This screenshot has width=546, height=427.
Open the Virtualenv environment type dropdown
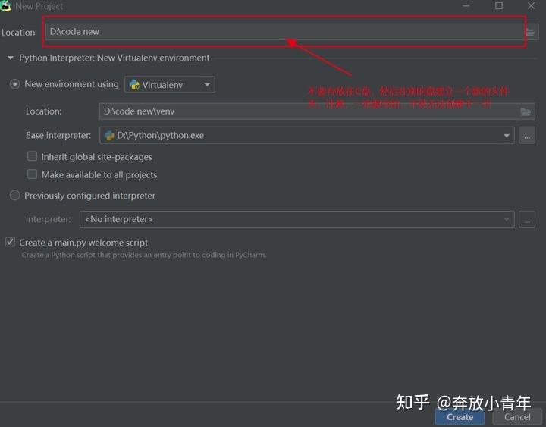pos(170,85)
